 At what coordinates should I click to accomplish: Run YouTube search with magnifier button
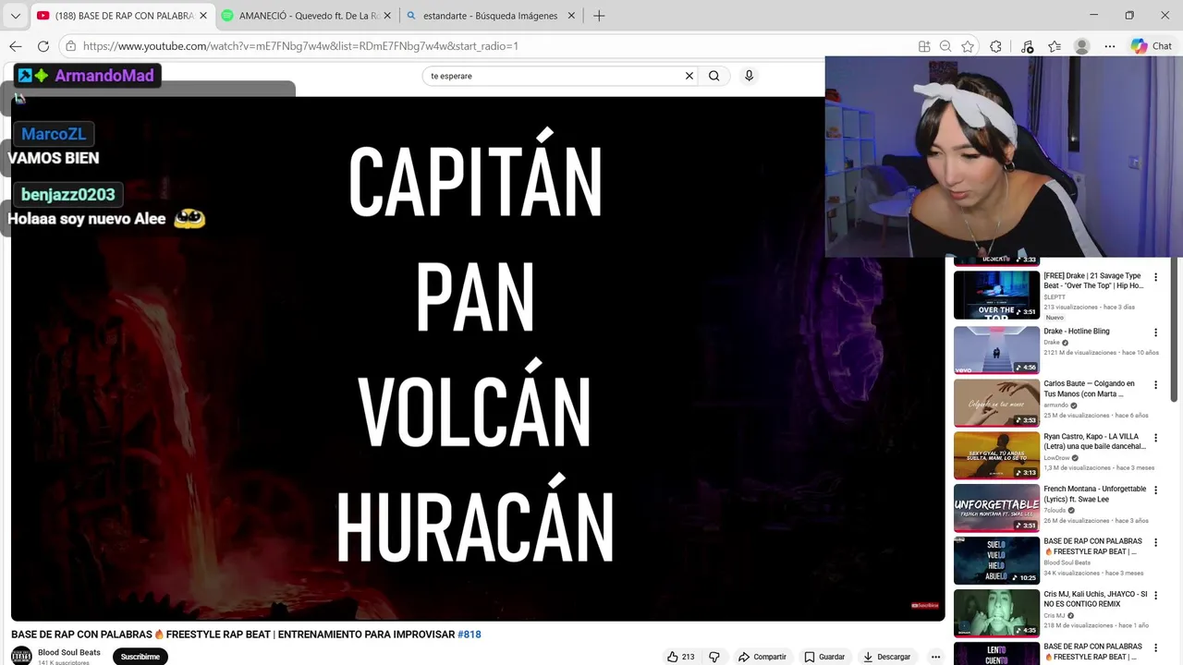tap(713, 76)
